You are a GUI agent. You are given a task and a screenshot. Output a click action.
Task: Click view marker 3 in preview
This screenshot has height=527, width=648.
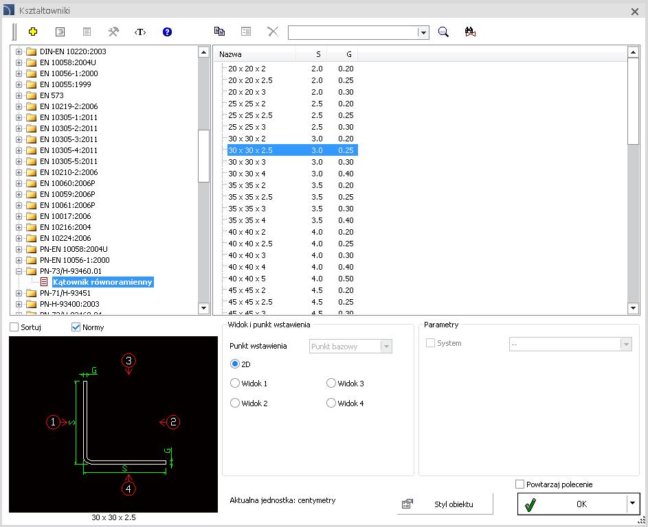[129, 360]
